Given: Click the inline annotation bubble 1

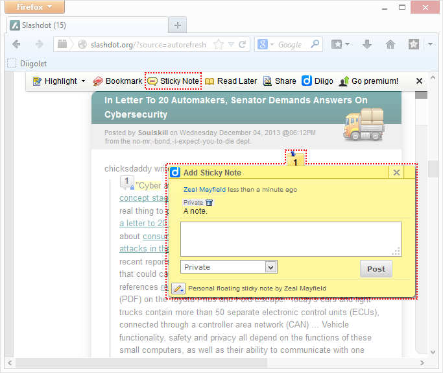Looking at the screenshot, I should [x=126, y=183].
